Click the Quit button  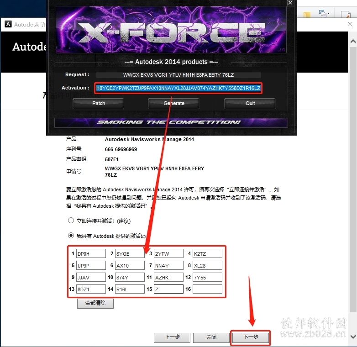tap(250, 103)
